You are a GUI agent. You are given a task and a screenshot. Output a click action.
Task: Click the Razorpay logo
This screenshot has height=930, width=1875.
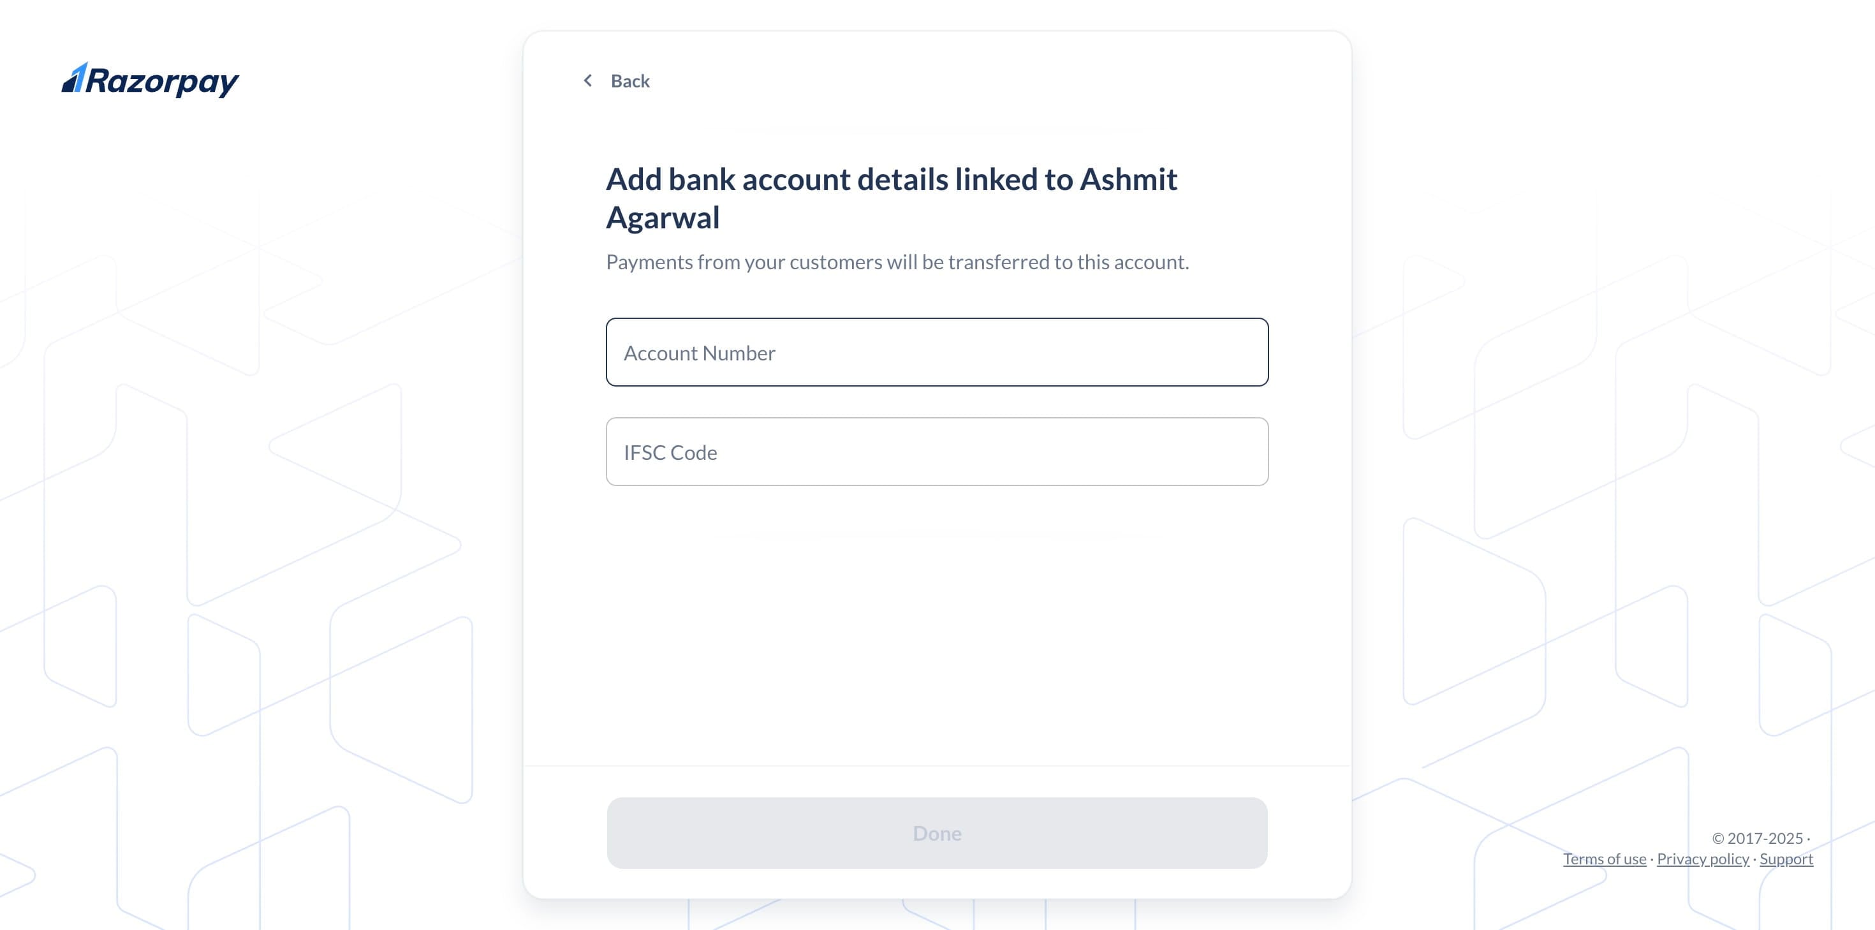pos(149,80)
